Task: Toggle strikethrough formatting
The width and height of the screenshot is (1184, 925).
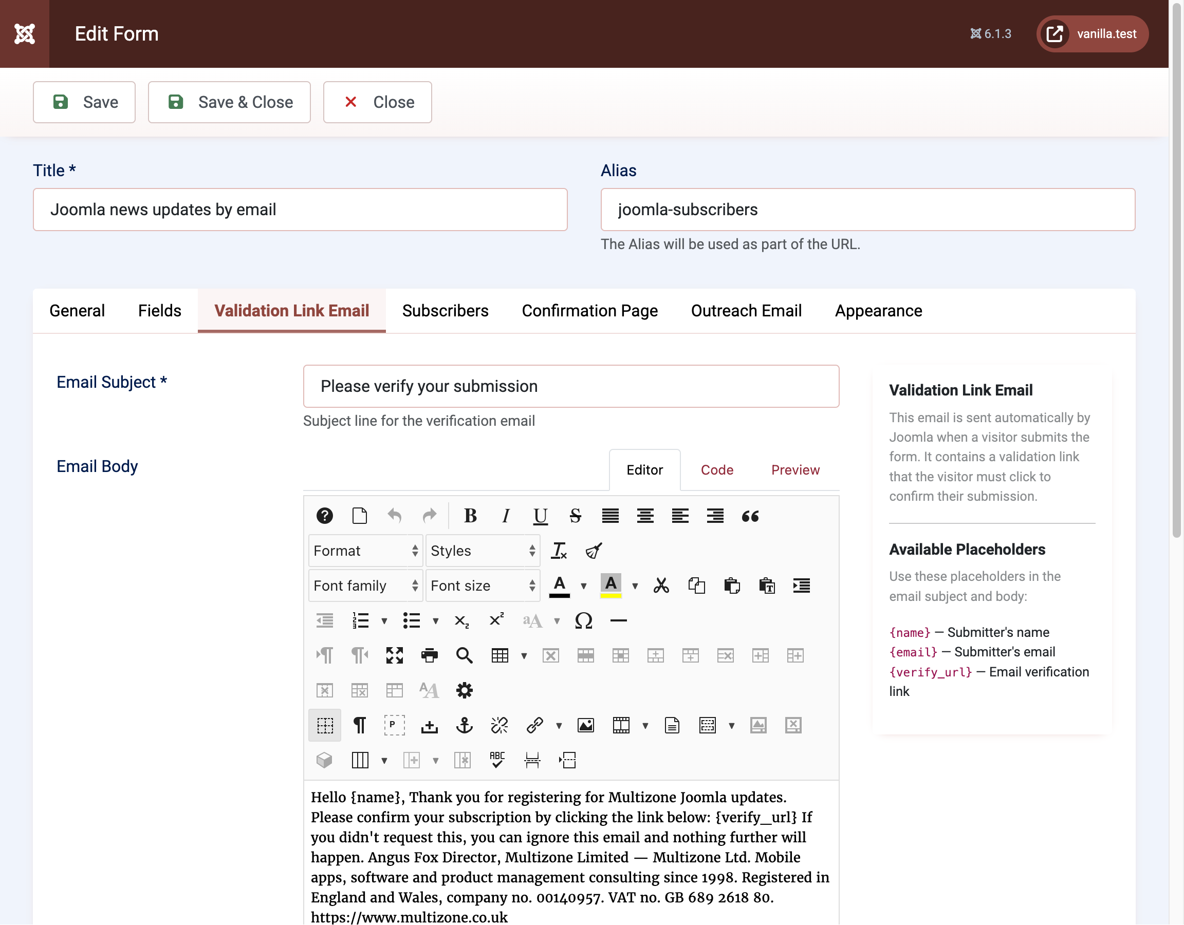Action: (x=575, y=515)
